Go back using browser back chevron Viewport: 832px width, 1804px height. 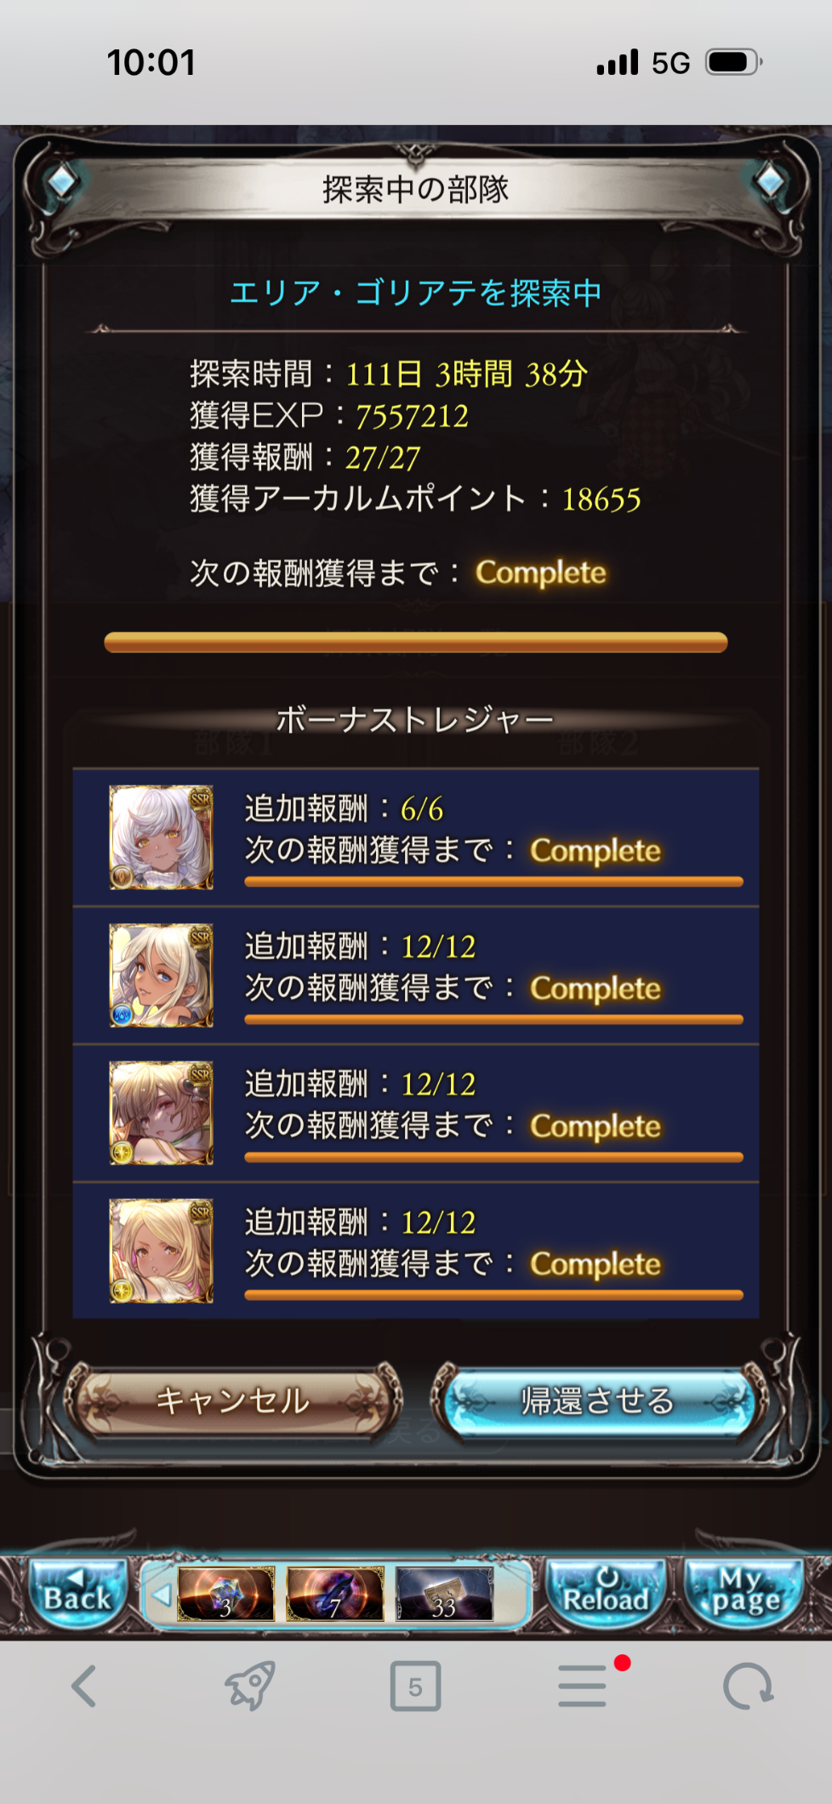coord(83,1687)
